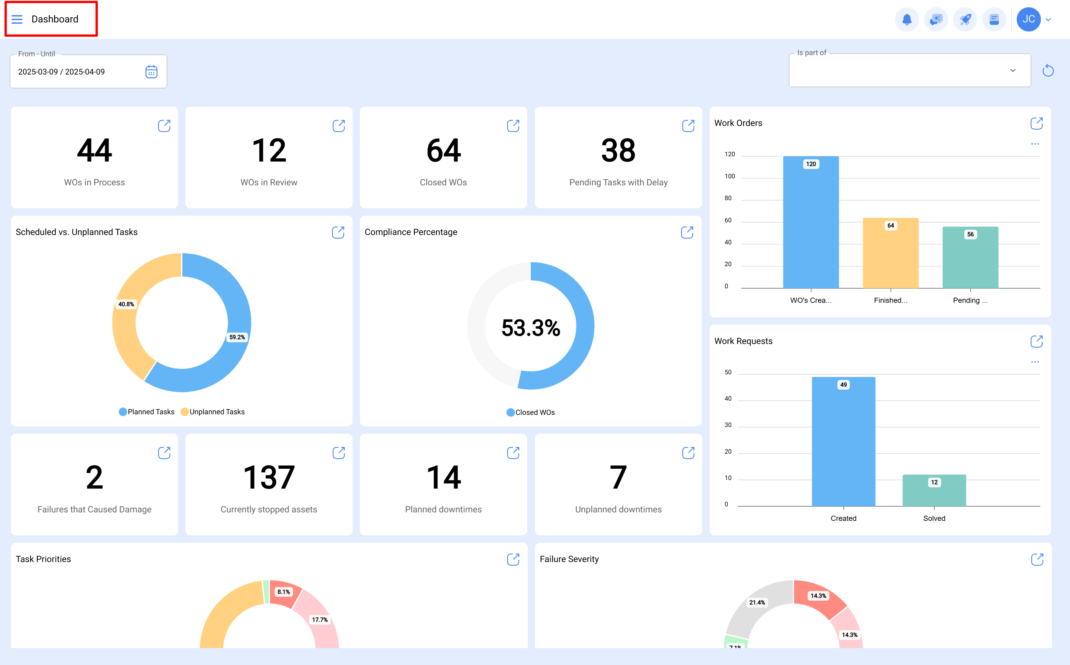
Task: Toggle Unplanned Tasks legend item
Action: 212,412
